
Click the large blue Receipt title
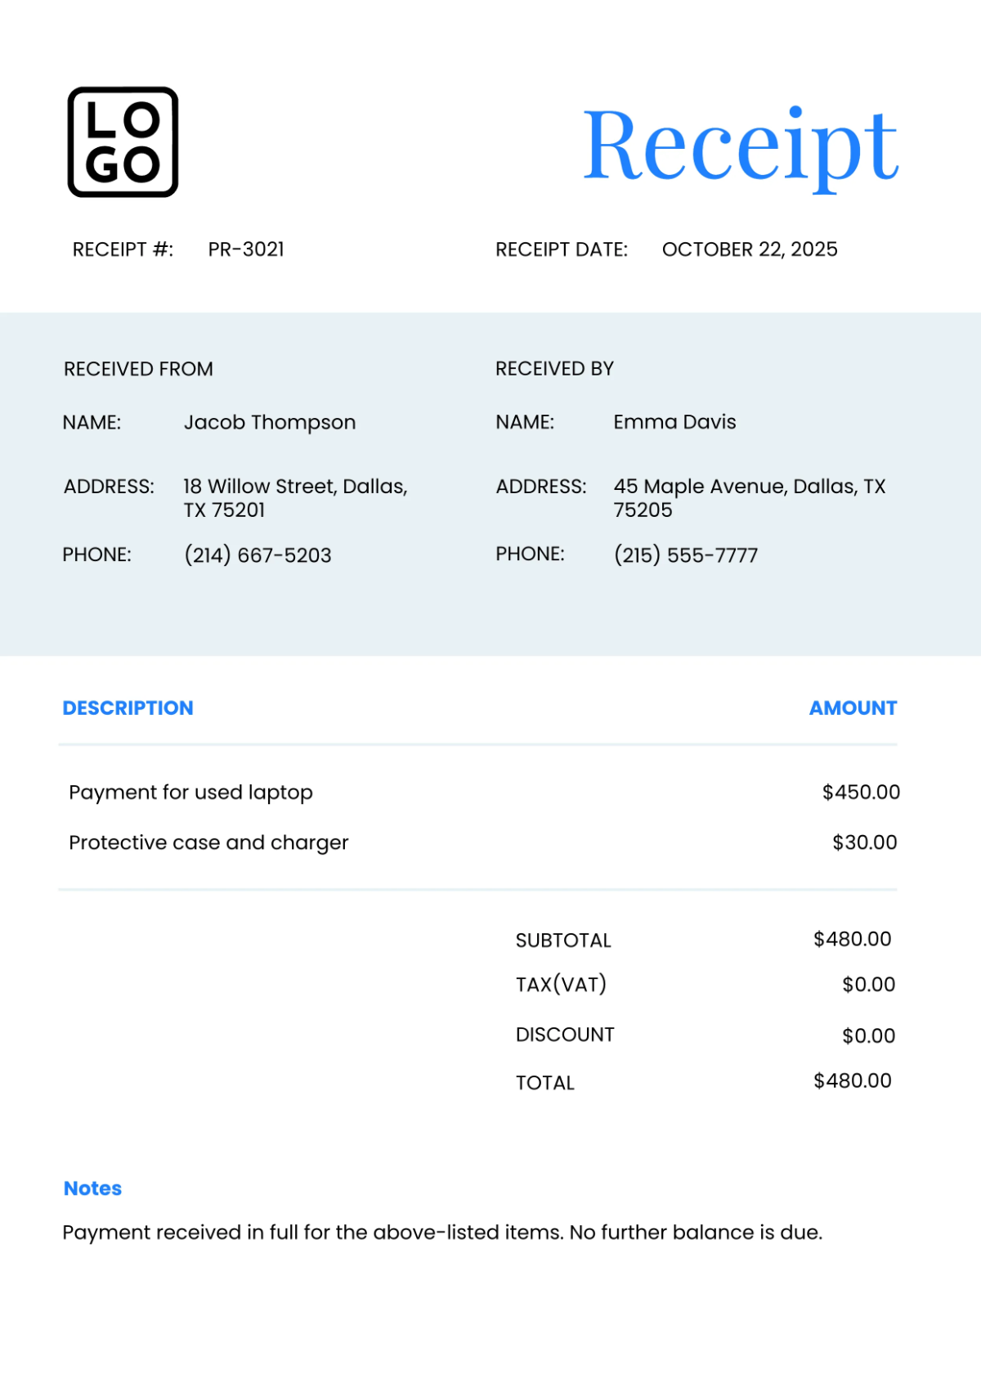(x=741, y=146)
